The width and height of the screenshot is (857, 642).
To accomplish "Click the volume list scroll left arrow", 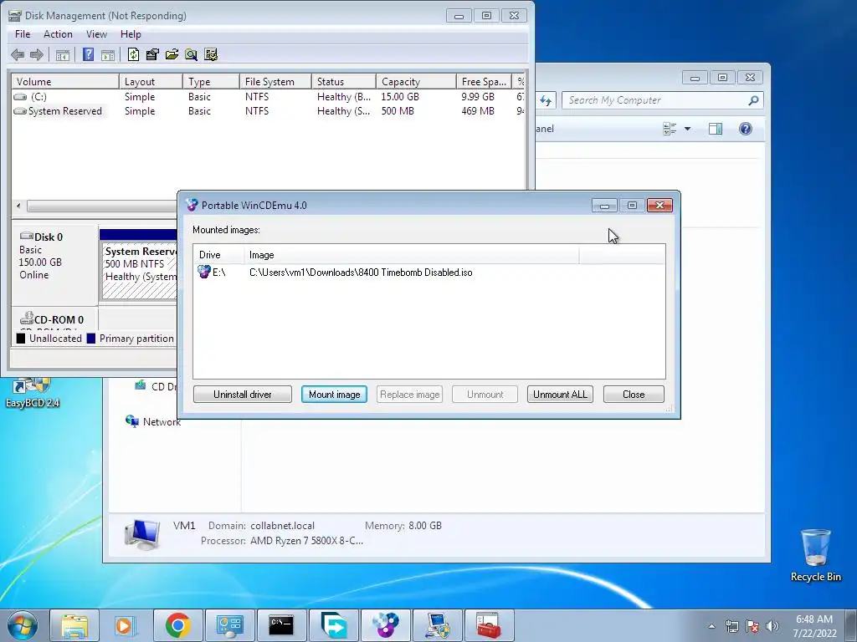I will [18, 206].
